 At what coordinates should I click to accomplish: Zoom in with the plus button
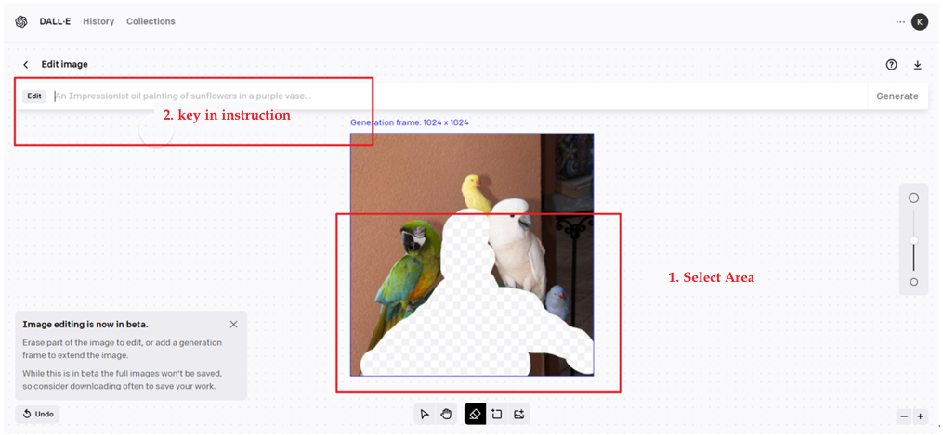pos(920,416)
